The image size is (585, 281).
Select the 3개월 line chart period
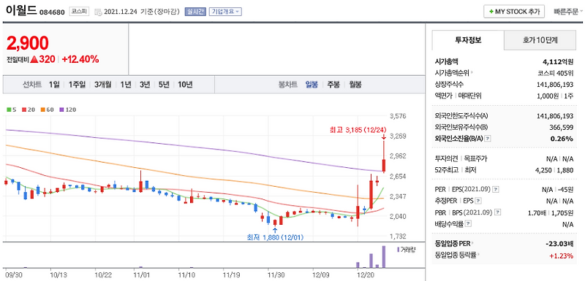click(x=103, y=85)
